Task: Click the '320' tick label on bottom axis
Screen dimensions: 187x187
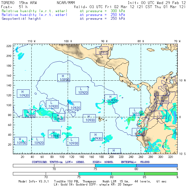Action: (170, 157)
